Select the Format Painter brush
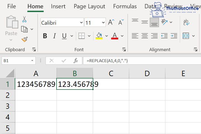The width and height of the screenshot is (201, 134). [x=24, y=39]
